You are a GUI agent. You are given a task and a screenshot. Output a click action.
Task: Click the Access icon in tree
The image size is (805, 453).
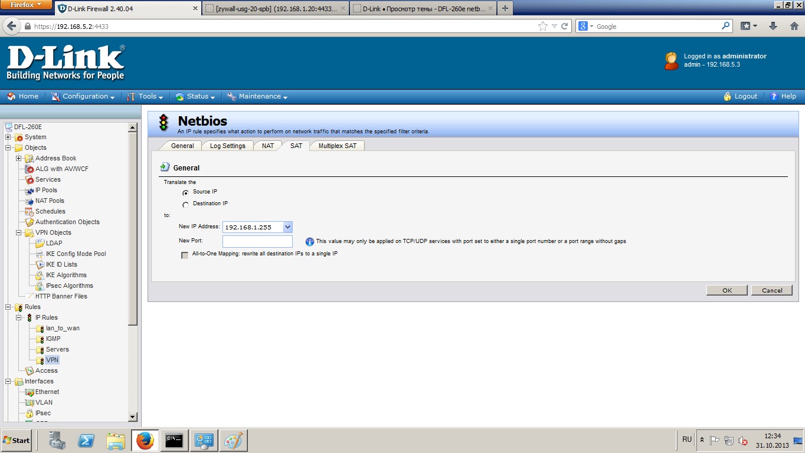point(30,371)
